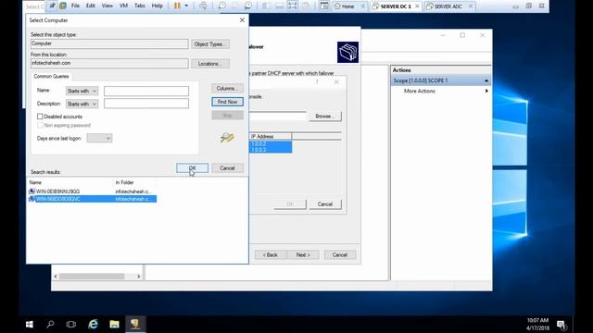Click the help question mark in add server dialog
Viewport: 593px width, 333px height.
pos(317,82)
